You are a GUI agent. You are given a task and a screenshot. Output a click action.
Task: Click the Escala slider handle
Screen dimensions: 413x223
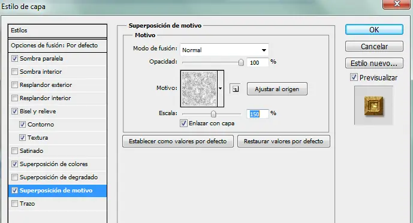point(213,114)
